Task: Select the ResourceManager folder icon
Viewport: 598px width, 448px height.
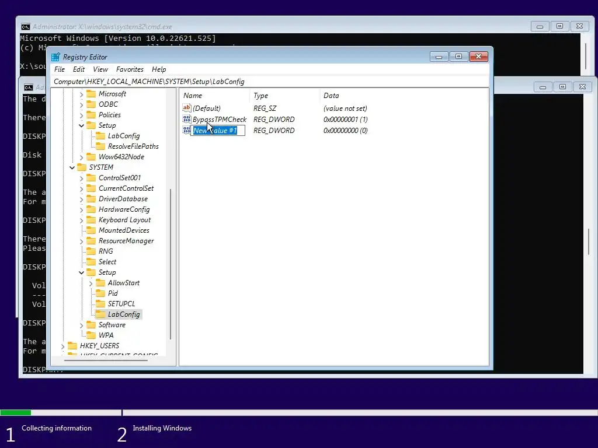Action: click(x=91, y=241)
